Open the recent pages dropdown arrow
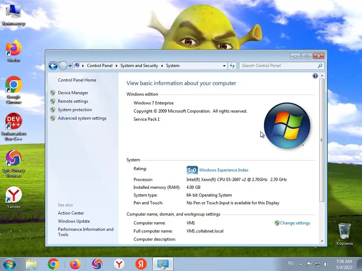 [x=70, y=66]
